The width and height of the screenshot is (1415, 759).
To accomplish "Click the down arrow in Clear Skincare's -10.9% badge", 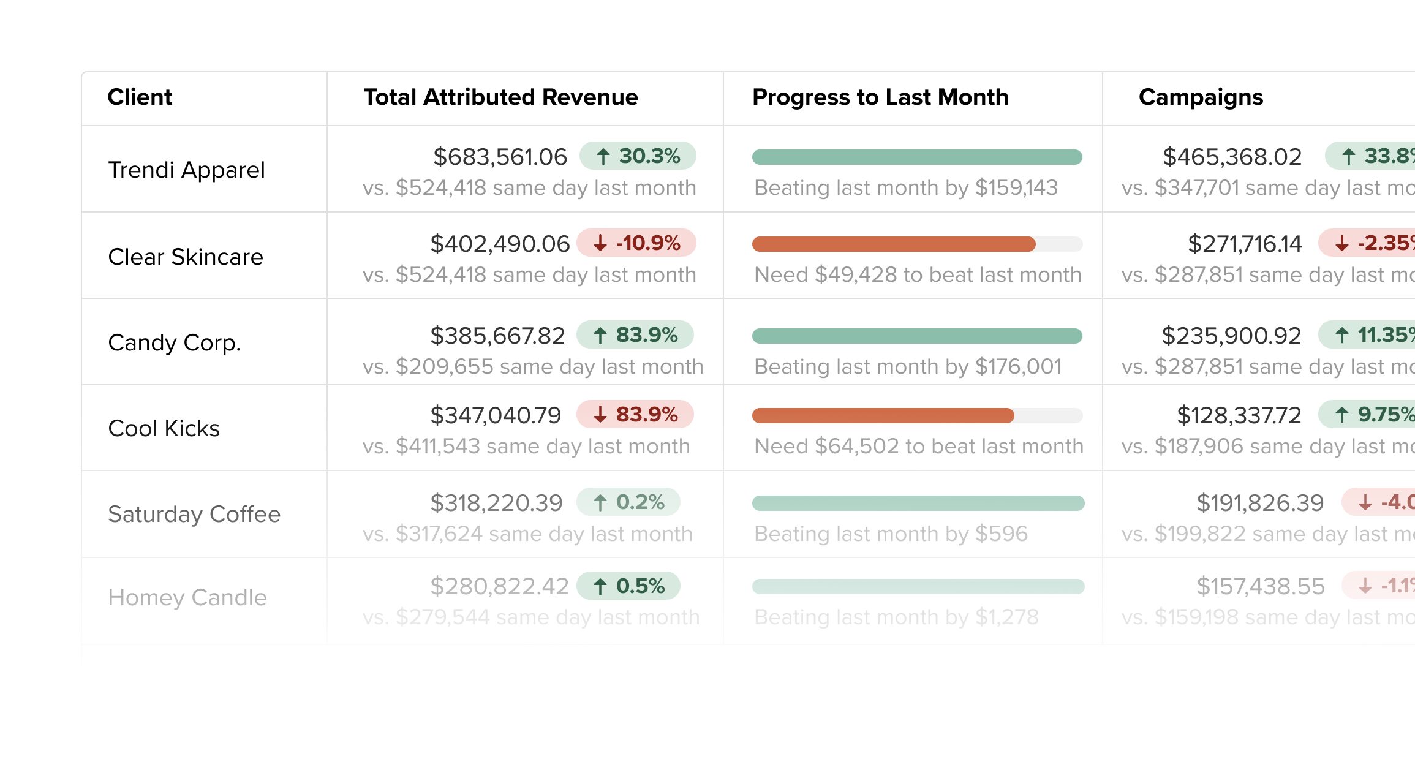I will [x=600, y=243].
